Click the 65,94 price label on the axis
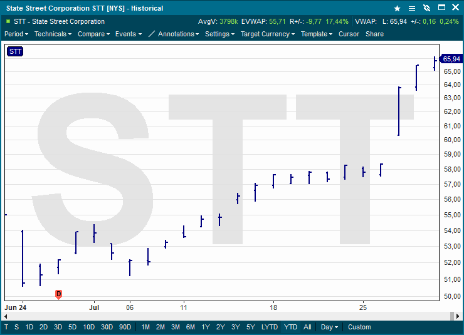The width and height of the screenshot is (464, 335). (x=451, y=59)
